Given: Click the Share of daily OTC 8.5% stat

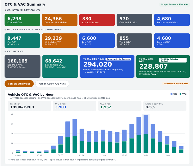Looking at the screenshot, I should [165, 106].
